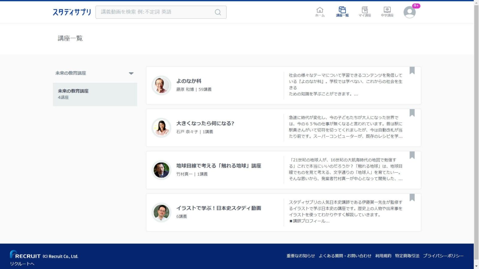Click the 触れる地球 description text
The image size is (479, 269).
point(345,169)
